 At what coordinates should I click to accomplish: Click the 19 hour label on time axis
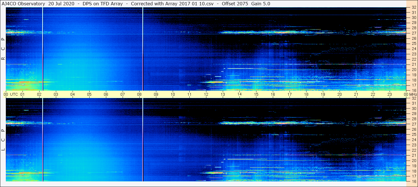point(323,94)
